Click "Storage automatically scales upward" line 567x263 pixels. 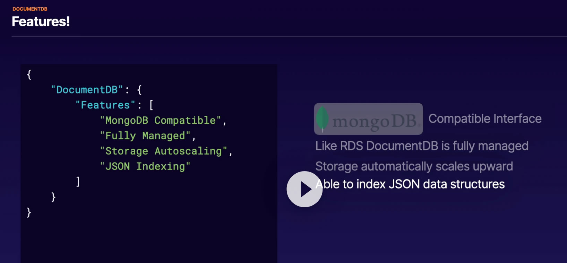[x=414, y=166]
